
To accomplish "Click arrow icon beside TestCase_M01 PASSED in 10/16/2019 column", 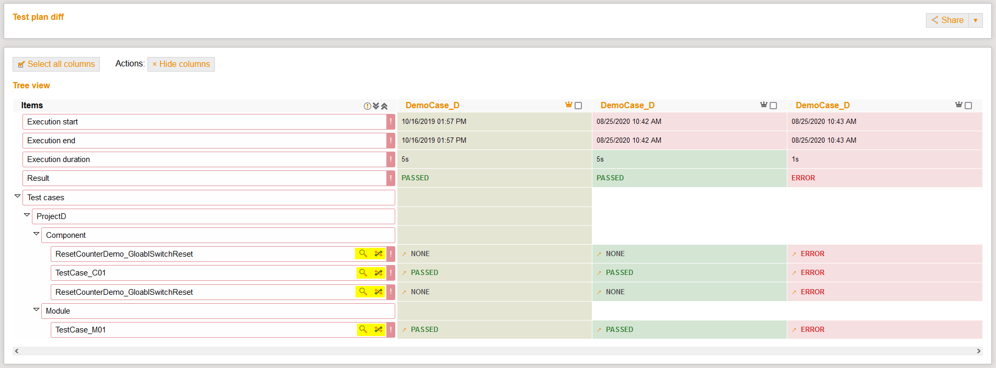I will click(x=404, y=330).
